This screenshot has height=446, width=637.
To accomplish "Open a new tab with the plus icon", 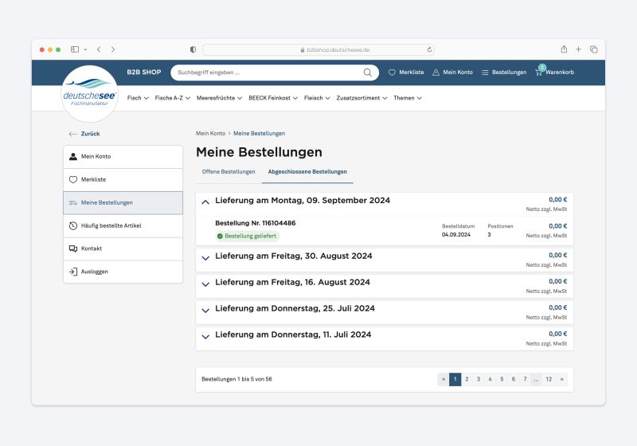I will [x=579, y=49].
